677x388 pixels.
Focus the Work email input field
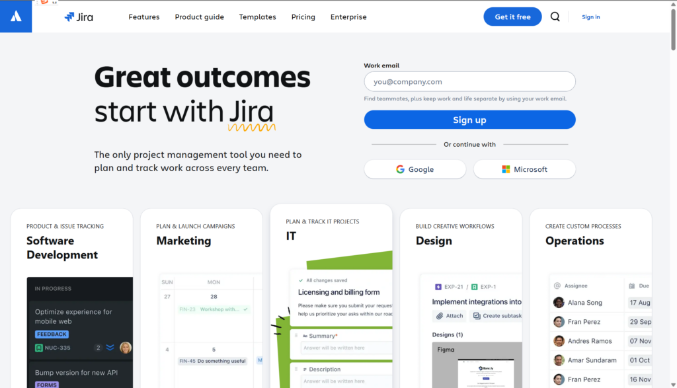coord(469,82)
